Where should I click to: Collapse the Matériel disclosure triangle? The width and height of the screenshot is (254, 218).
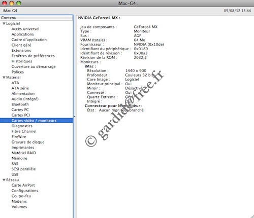click(x=4, y=78)
